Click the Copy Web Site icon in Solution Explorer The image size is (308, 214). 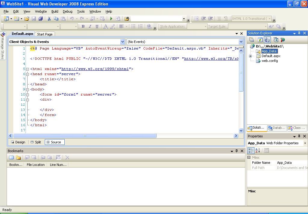click(x=276, y=40)
